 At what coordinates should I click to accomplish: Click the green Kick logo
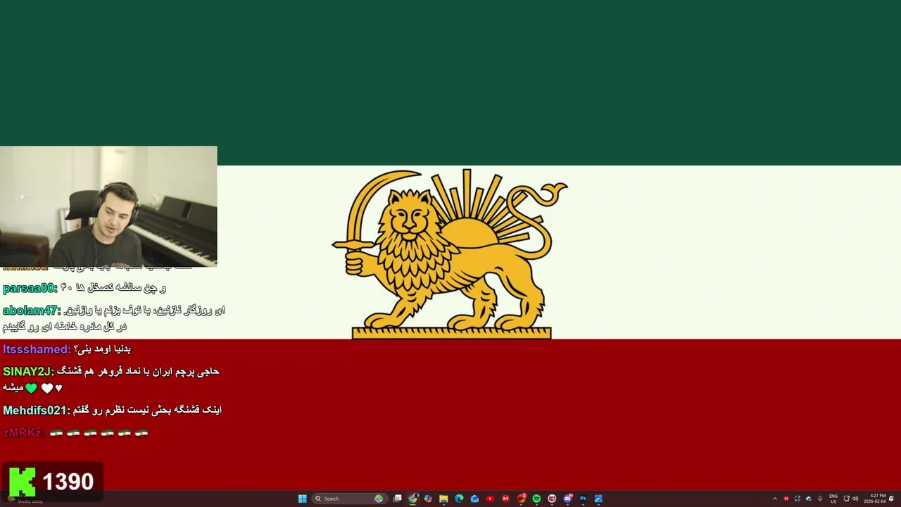[22, 482]
